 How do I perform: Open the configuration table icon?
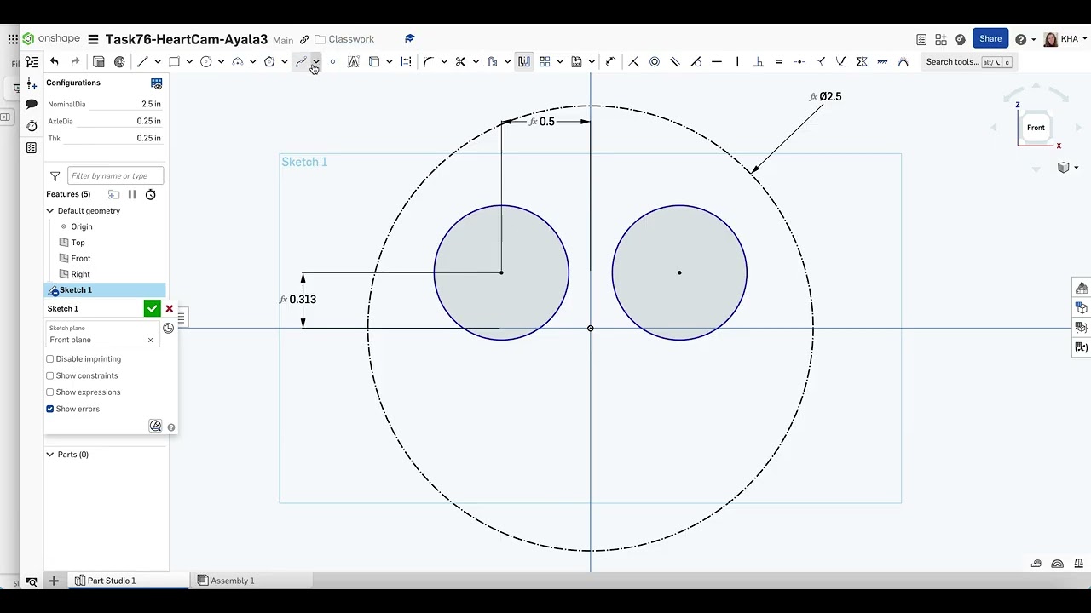click(x=156, y=83)
